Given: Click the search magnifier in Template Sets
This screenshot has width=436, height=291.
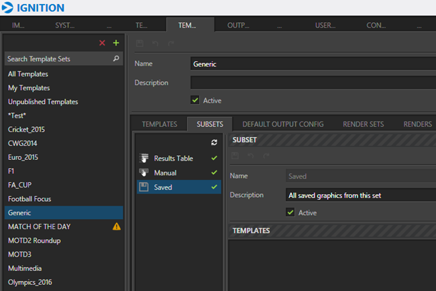Looking at the screenshot, I should click(x=116, y=58).
